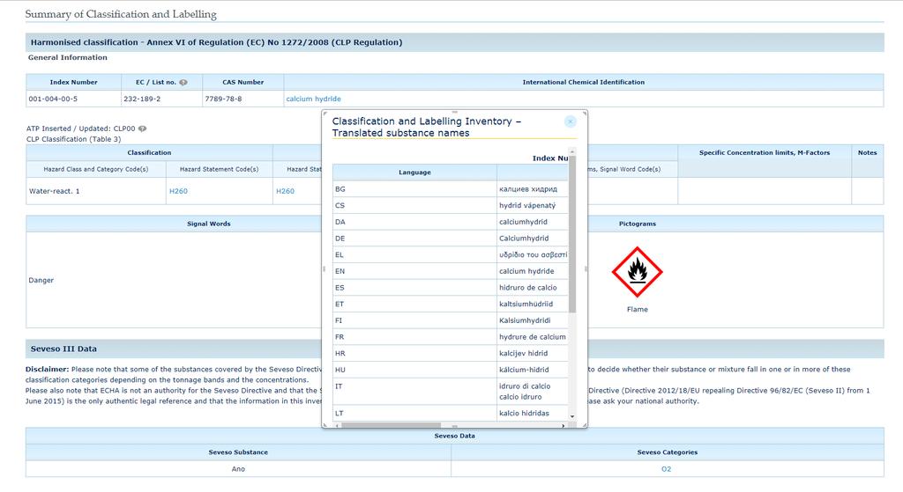Close the Translated substance names popup
The width and height of the screenshot is (903, 492).
click(x=571, y=121)
